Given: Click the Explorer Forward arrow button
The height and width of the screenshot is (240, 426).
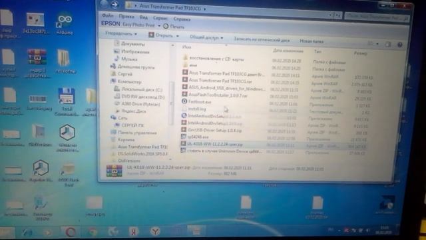Looking at the screenshot, I should 115,5.
